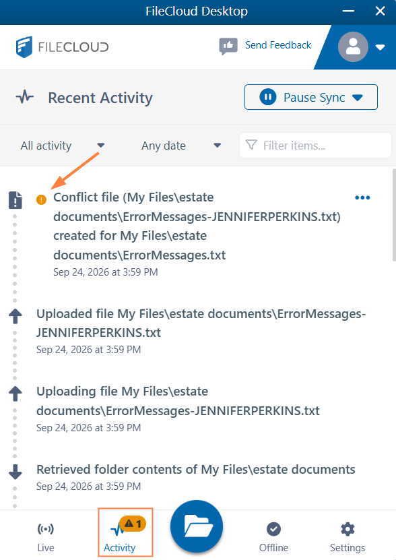Expand the All activity filter dropdown
Screen dimensions: 396x560
point(63,146)
